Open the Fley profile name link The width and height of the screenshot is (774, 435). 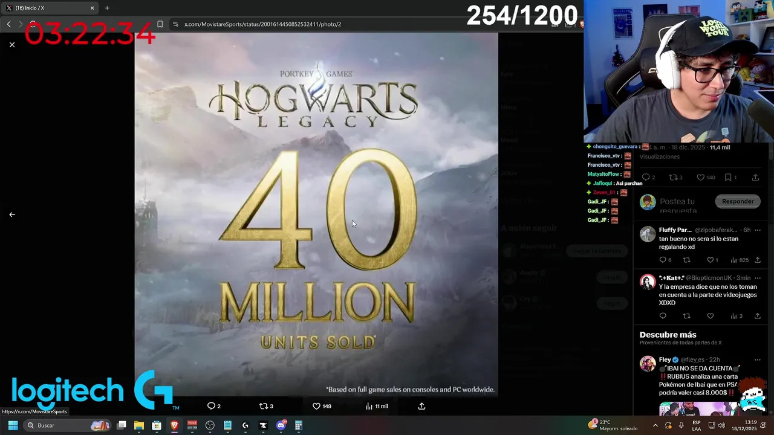[x=665, y=359]
